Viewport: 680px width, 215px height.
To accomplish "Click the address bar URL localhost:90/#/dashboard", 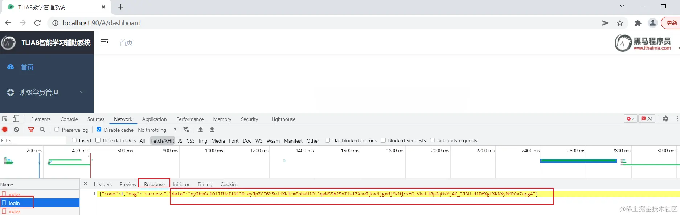I will (102, 23).
